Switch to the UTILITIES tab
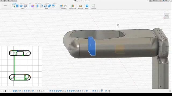 point(55,3)
